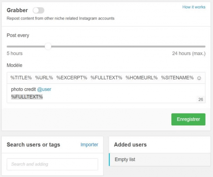The image size is (213, 177).
Task: Open the How it works link
Action: [194, 7]
